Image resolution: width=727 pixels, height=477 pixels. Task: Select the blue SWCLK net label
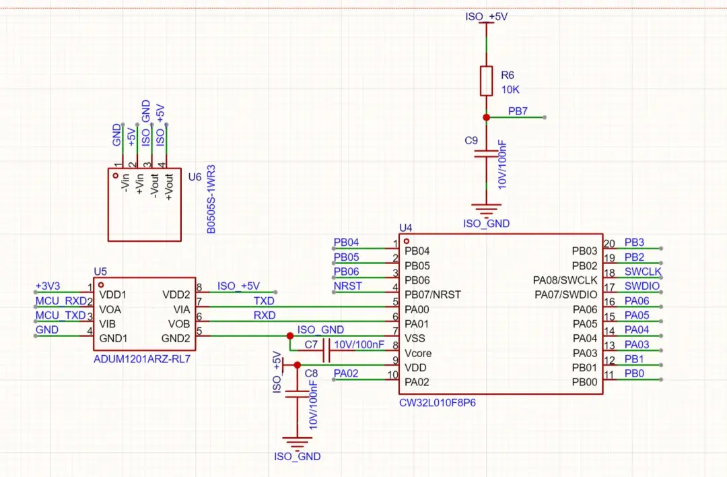click(643, 272)
